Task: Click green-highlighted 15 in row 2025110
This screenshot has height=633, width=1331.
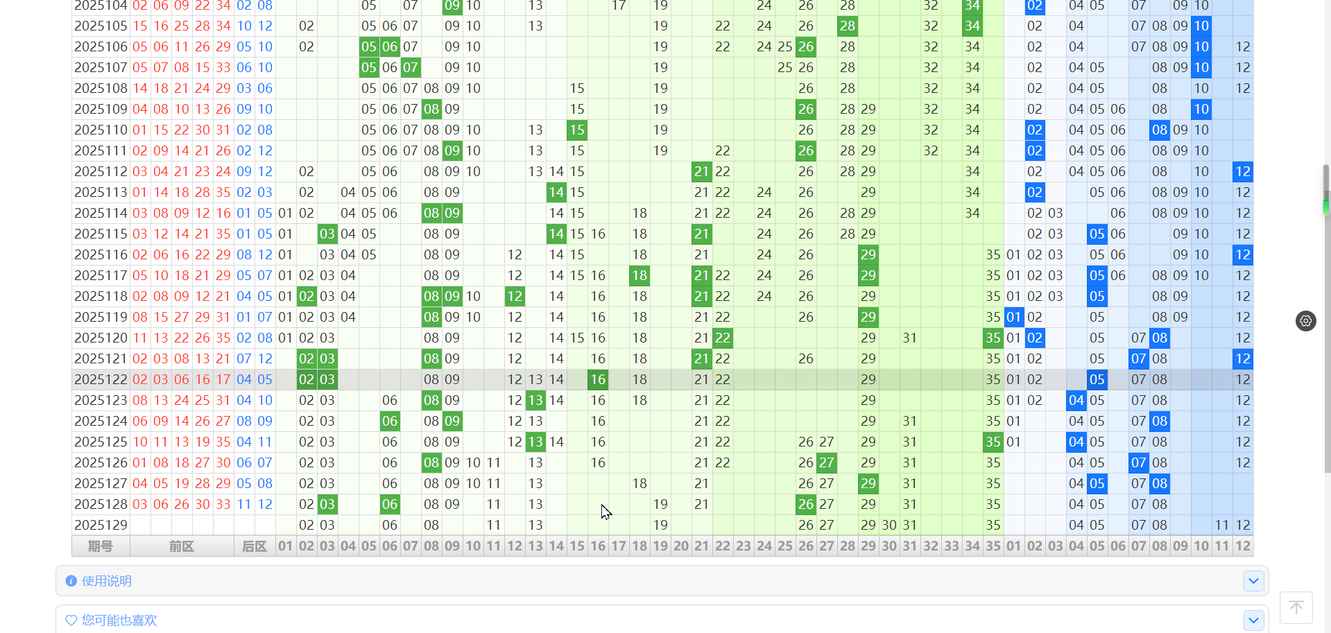Action: click(x=577, y=130)
